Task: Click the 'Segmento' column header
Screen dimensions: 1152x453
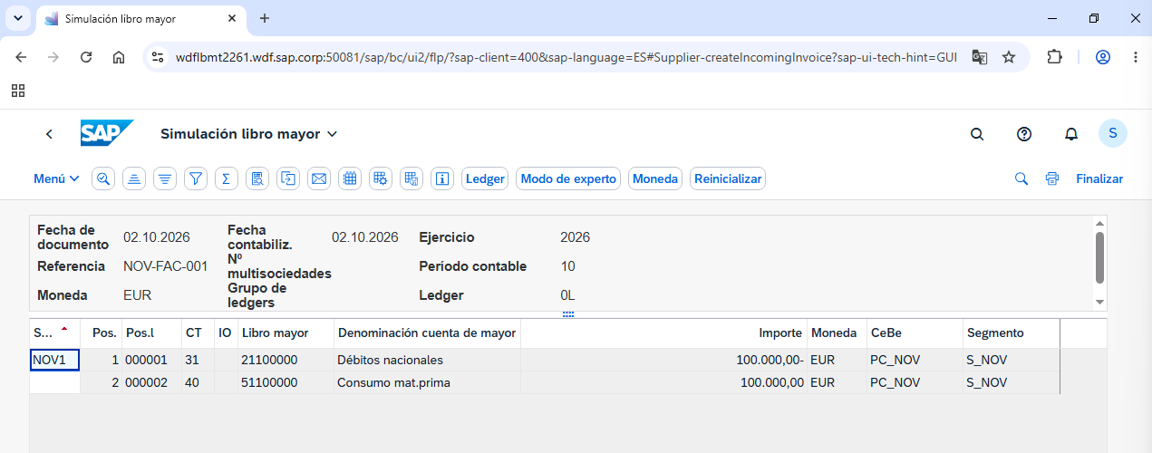Action: point(1012,333)
